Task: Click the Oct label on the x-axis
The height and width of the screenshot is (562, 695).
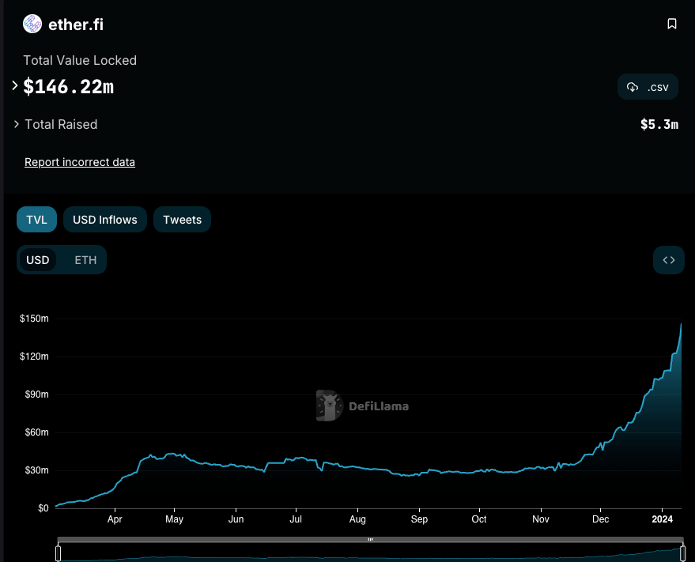Action: (x=479, y=519)
